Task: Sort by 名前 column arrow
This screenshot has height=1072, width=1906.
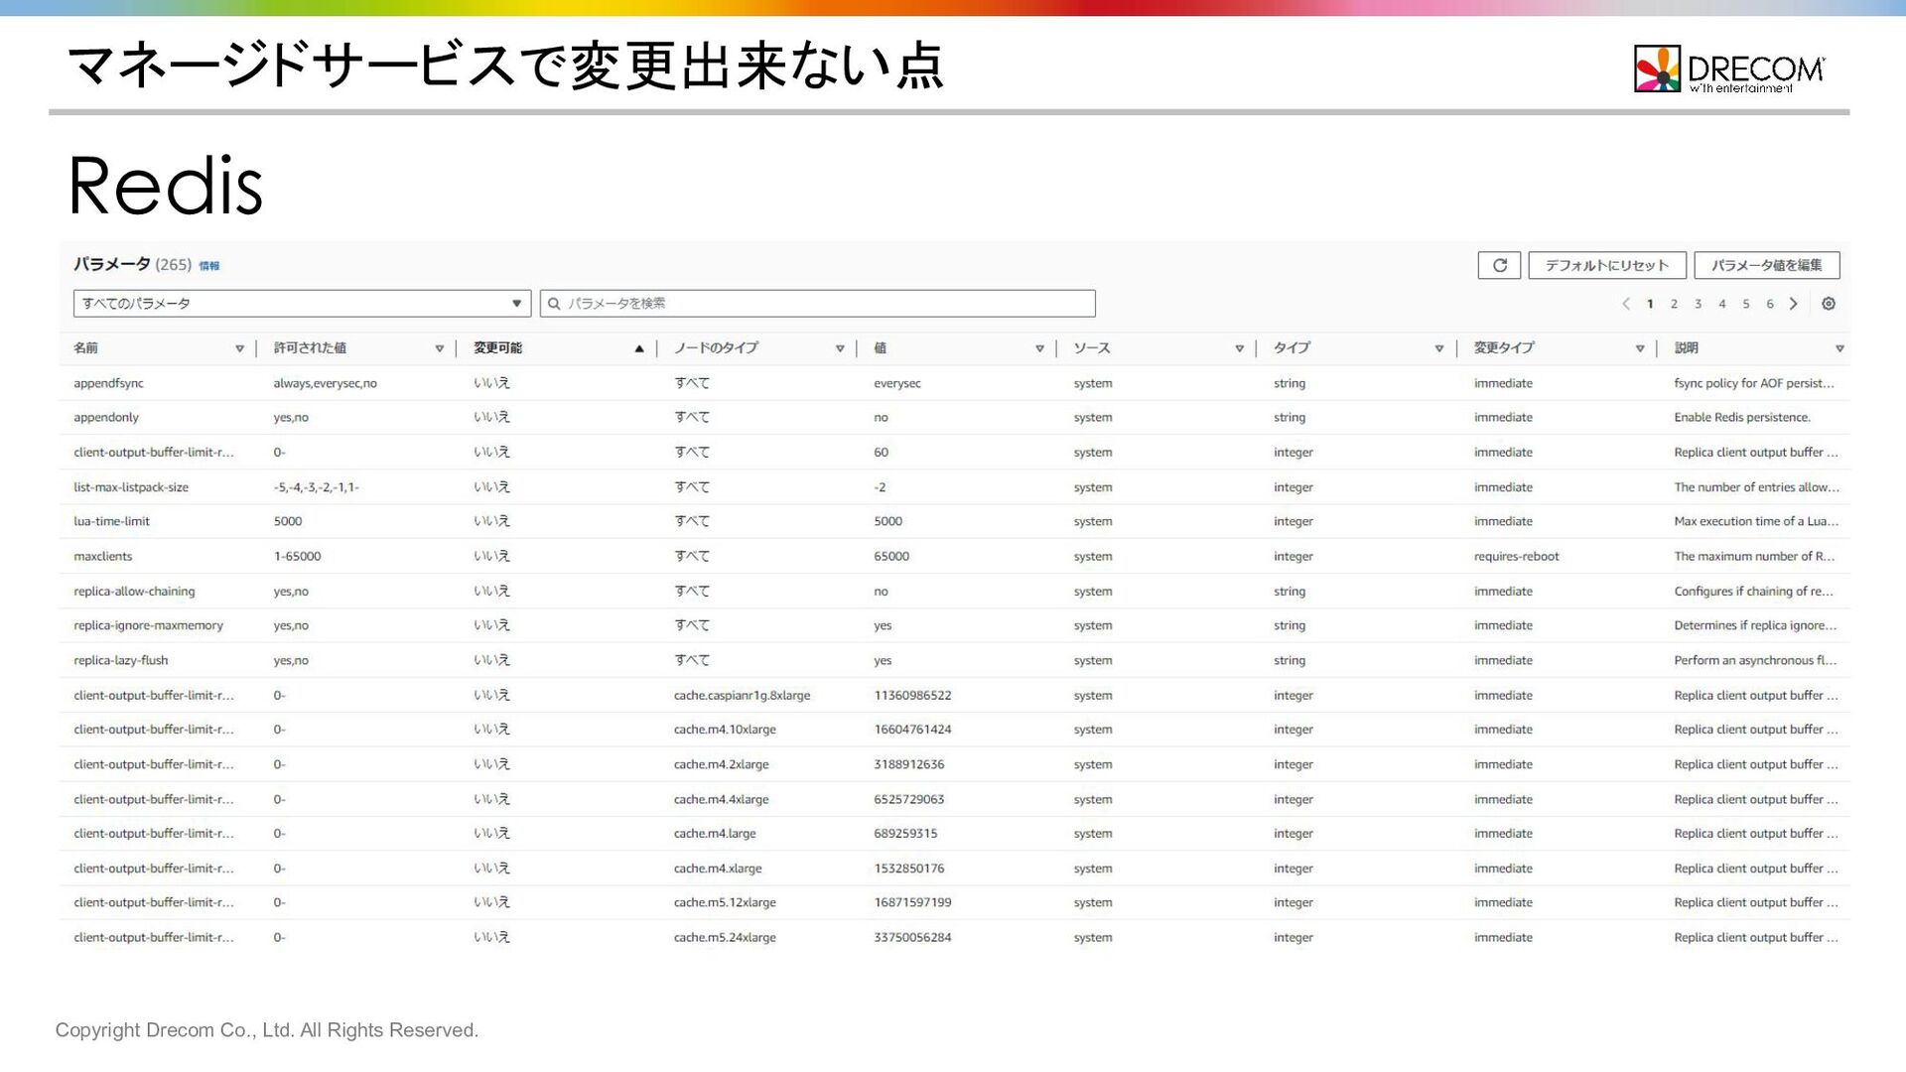Action: 239,348
